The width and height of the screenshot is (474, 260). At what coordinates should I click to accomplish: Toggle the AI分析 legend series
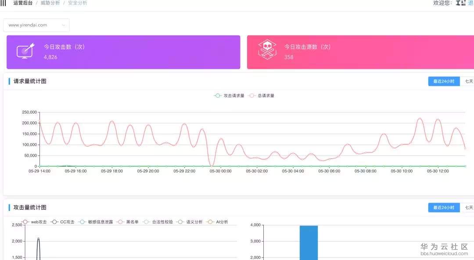(x=217, y=222)
